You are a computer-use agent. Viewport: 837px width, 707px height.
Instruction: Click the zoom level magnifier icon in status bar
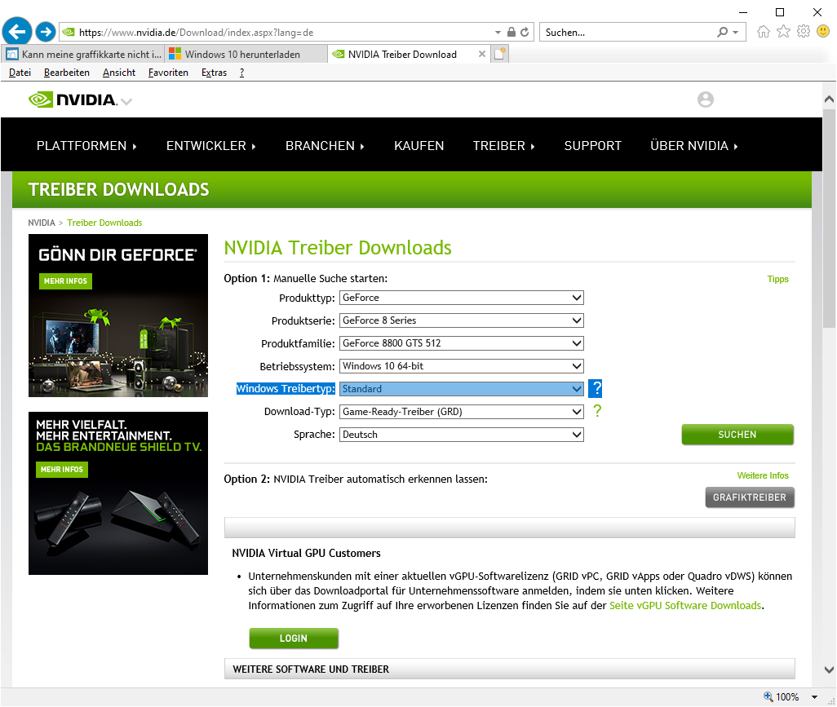768,696
